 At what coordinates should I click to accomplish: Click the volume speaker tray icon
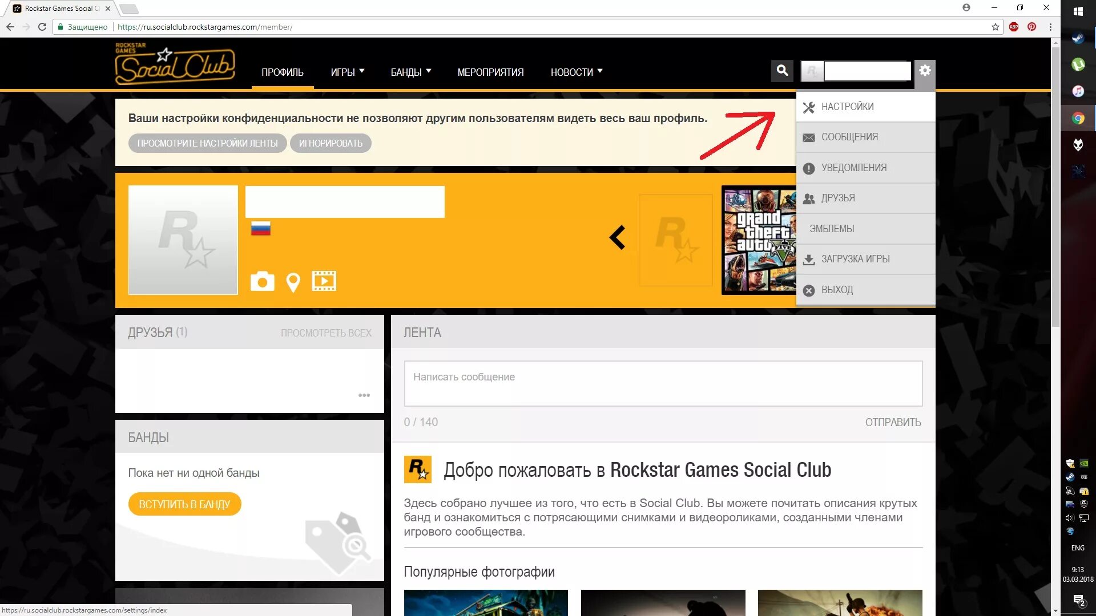tap(1070, 518)
